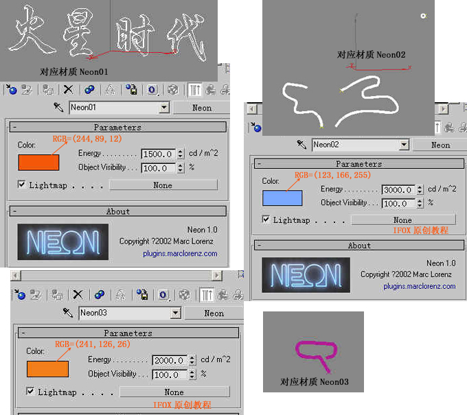Click Get Material icon in Neon02 panel

tap(256, 128)
